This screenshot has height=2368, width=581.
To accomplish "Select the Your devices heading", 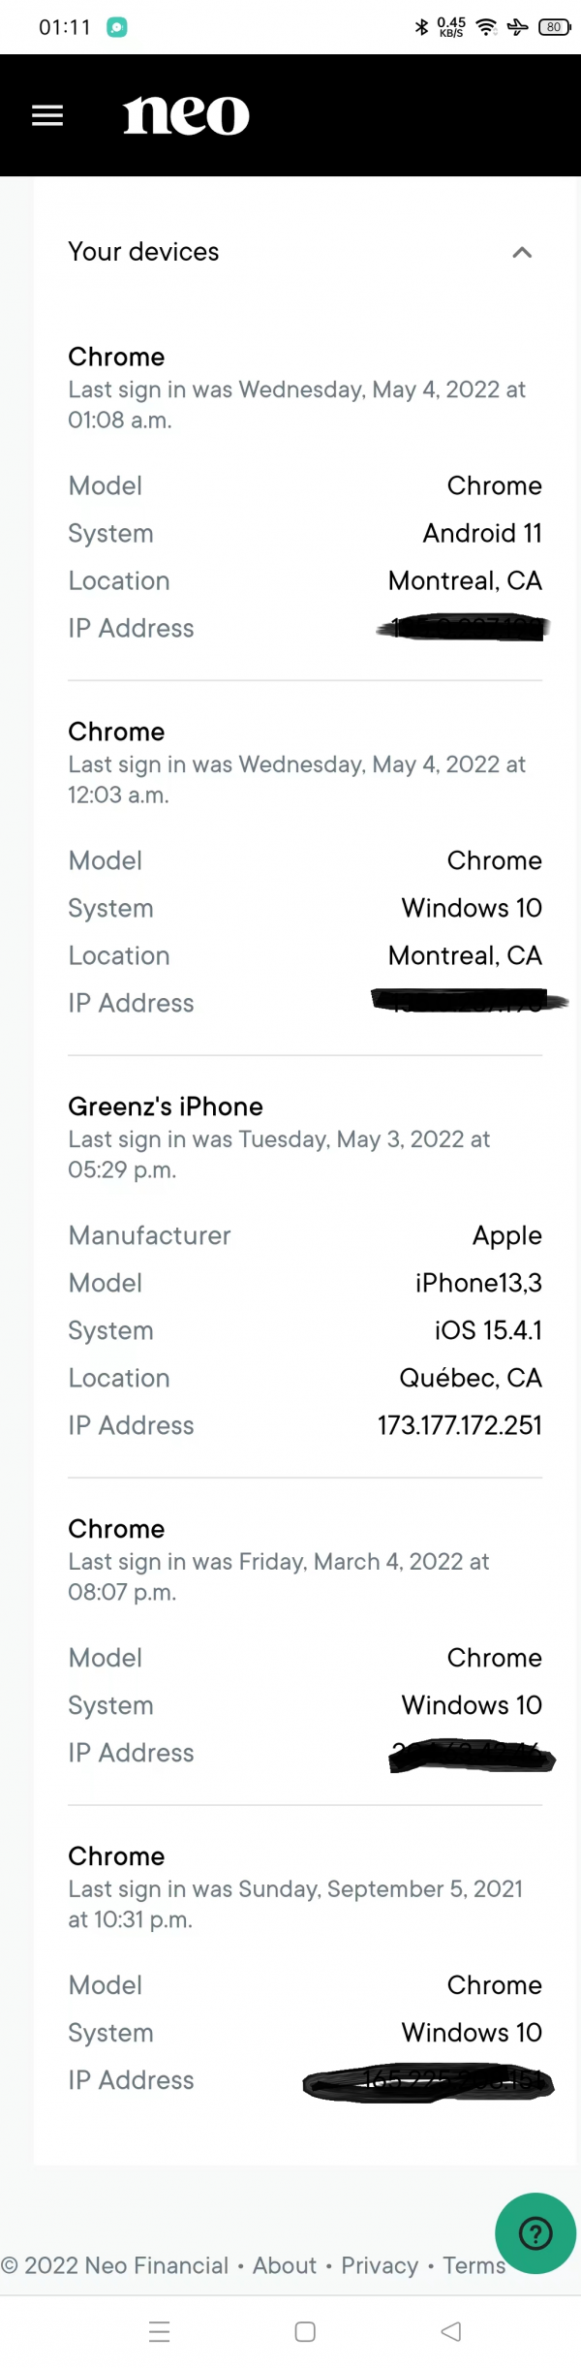I will pos(143,252).
